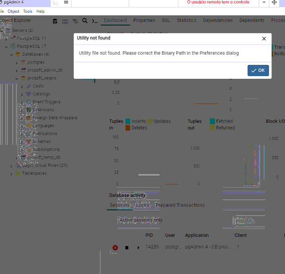
Task: Expand the Login/Group Roles (25) node
Action: pos(12,166)
